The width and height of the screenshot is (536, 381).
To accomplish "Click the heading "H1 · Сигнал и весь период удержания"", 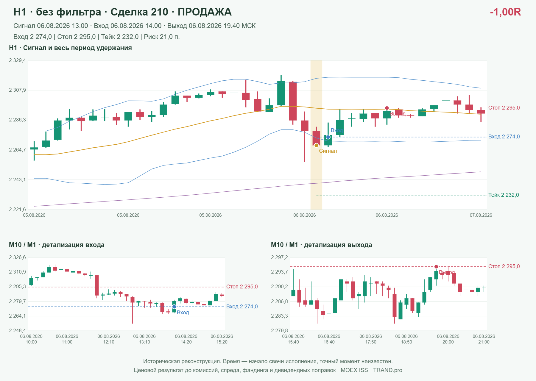I will coord(70,48).
